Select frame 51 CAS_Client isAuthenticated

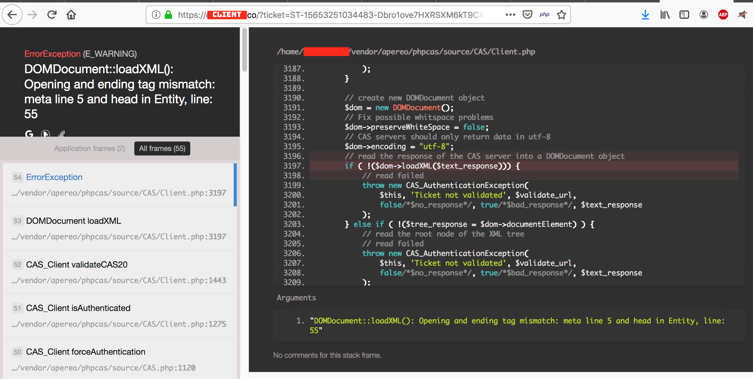click(120, 316)
